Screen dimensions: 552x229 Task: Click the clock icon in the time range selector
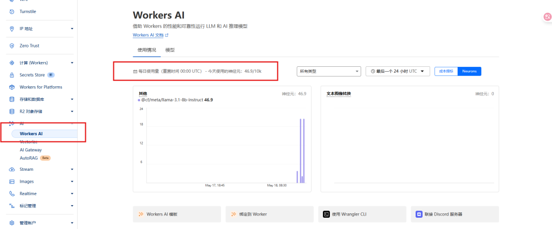pyautogui.click(x=372, y=71)
